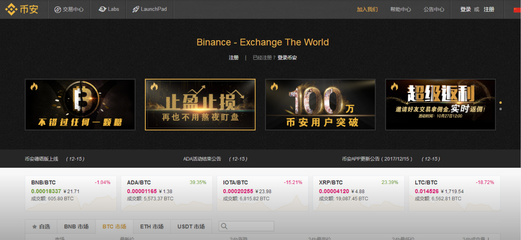
Task: Open the 币安APP更新公告 announcement
Action: (377, 159)
